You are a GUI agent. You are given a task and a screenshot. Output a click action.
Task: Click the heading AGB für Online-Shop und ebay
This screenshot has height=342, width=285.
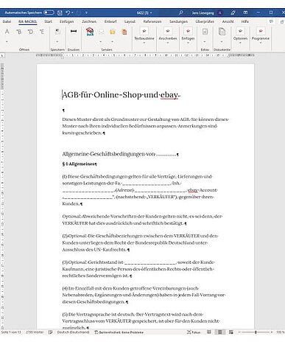pos(121,95)
